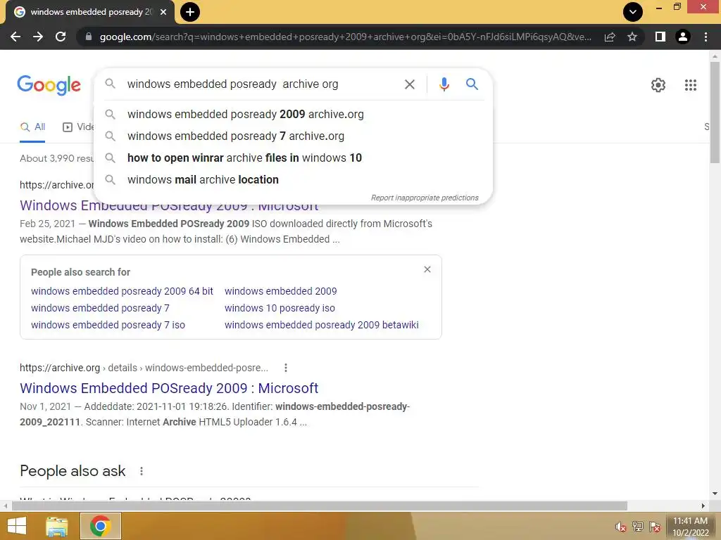Go to Google homepage via the logo
Viewport: 721px width, 540px height.
[49, 85]
